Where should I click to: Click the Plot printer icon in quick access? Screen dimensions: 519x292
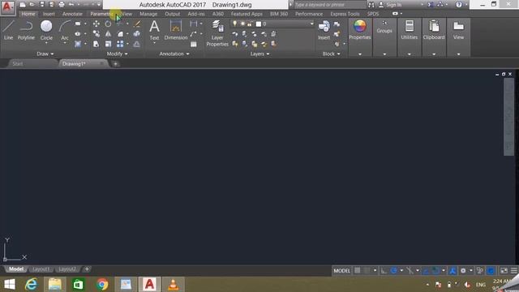62,4
